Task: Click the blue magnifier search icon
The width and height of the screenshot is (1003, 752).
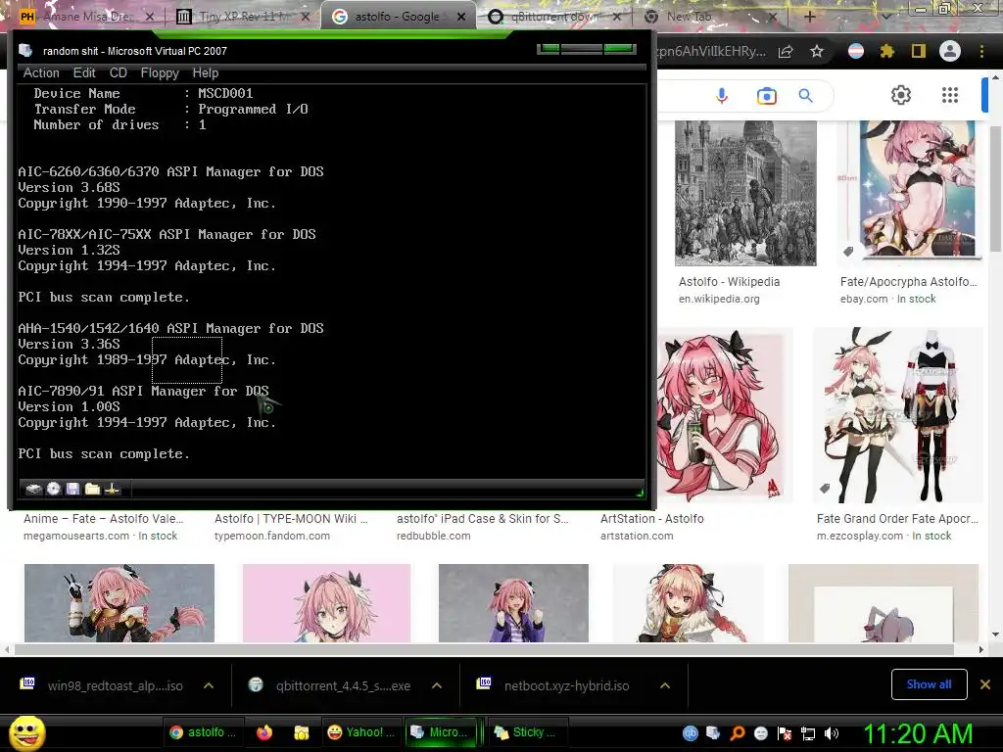Action: (805, 96)
